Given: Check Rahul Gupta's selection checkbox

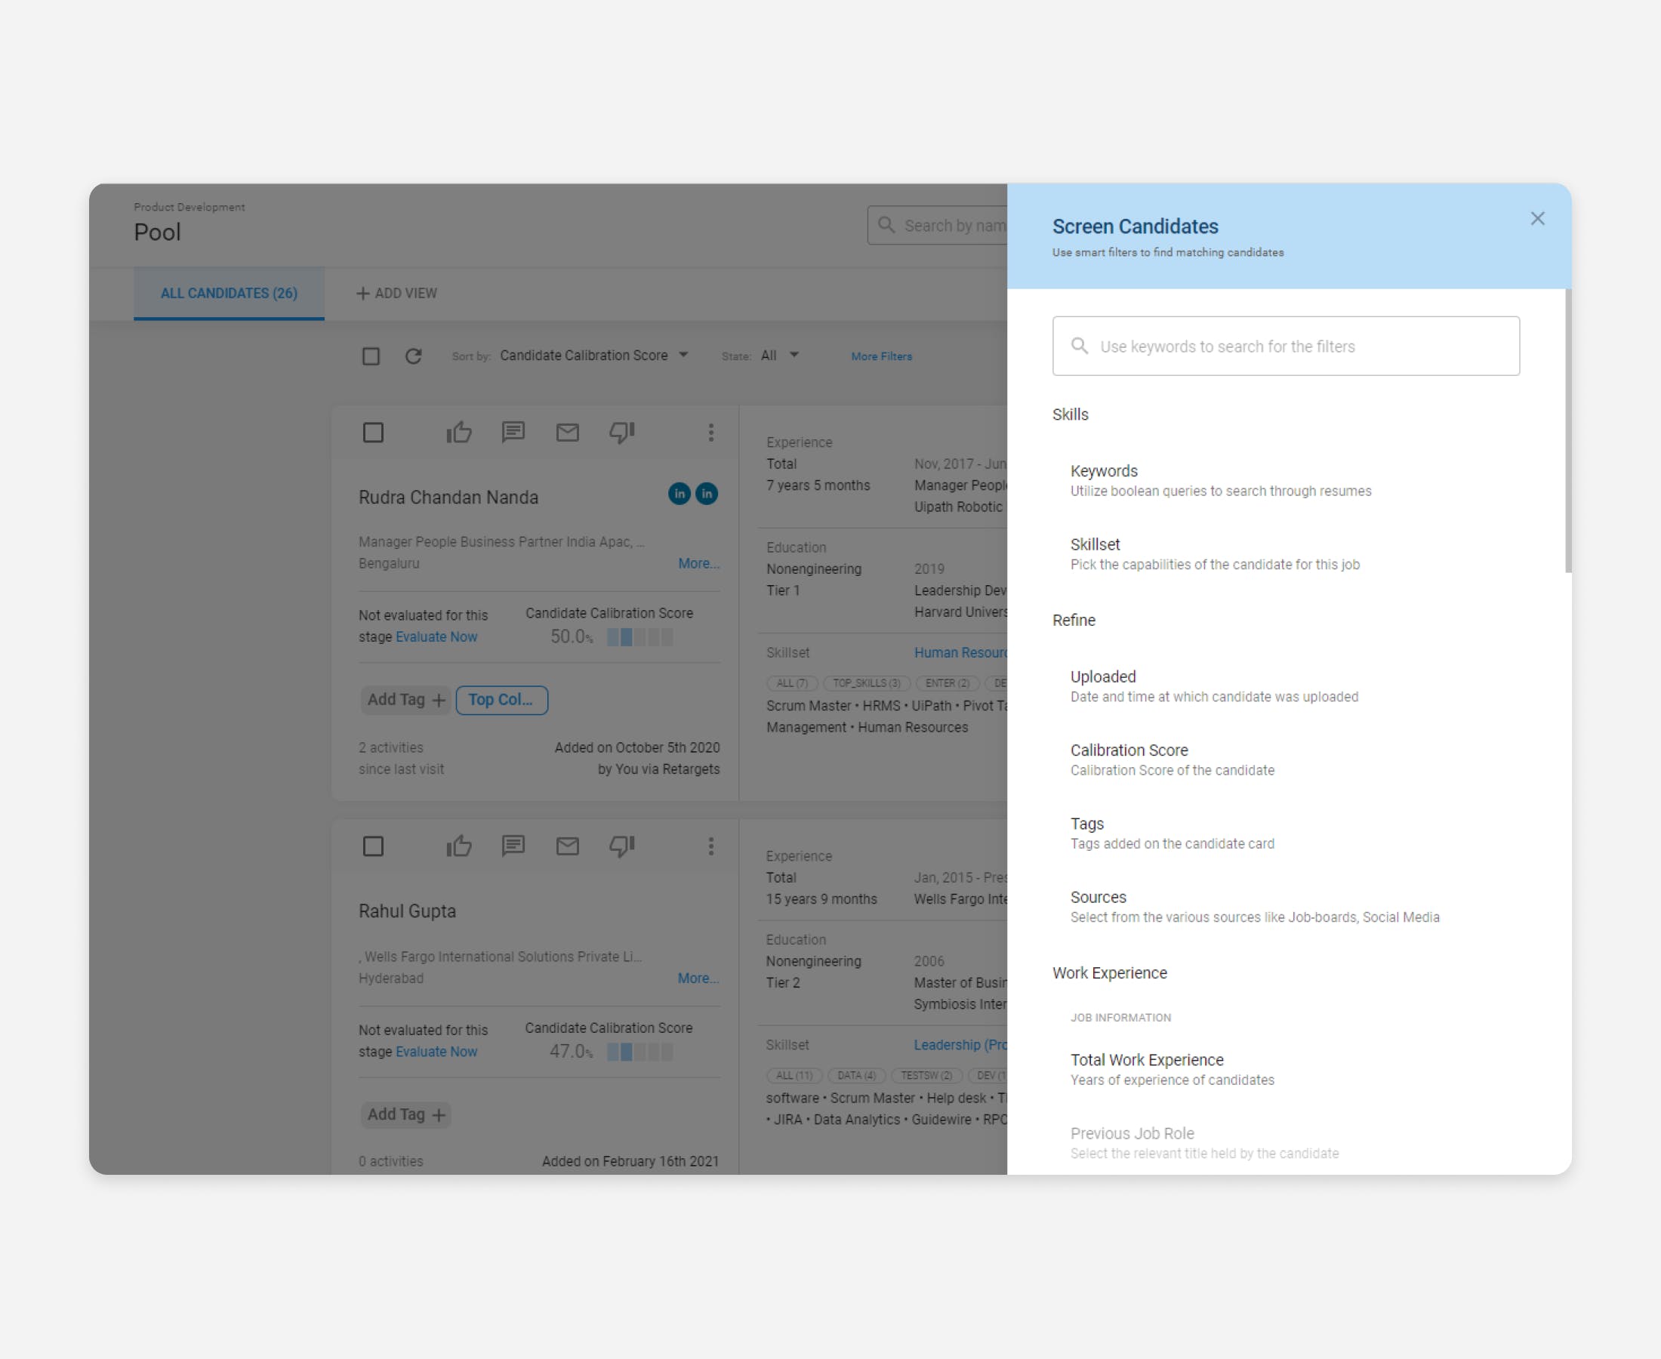Looking at the screenshot, I should 374,846.
